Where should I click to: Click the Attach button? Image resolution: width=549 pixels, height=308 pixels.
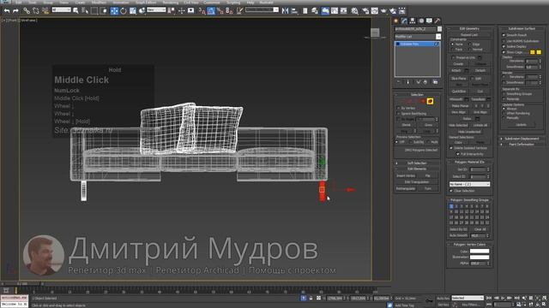click(x=455, y=70)
